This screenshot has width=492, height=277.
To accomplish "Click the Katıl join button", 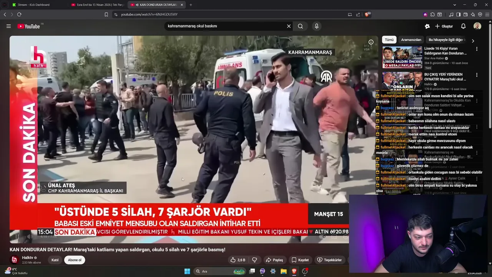I will (x=55, y=260).
